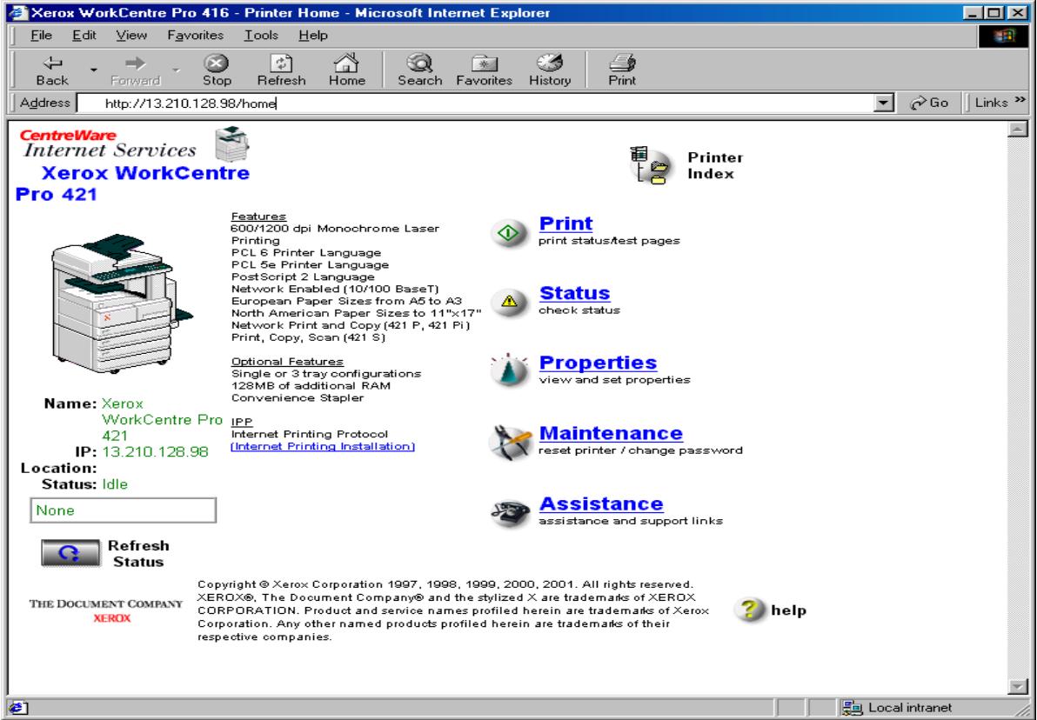Click the scrollbar down arrow
This screenshot has width=1037, height=720.
point(1019,688)
